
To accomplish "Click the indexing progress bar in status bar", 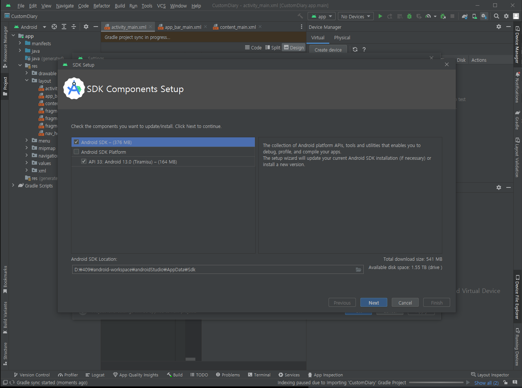I will tap(436, 383).
